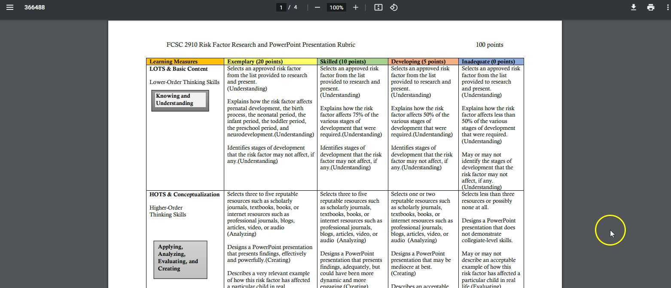Click the 100 points text
The width and height of the screenshot is (671, 288).
pos(489,45)
